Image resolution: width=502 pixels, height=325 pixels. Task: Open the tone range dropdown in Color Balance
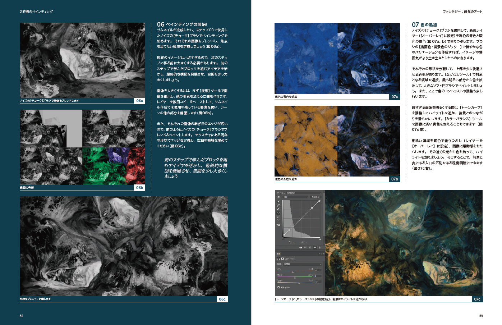(302, 264)
